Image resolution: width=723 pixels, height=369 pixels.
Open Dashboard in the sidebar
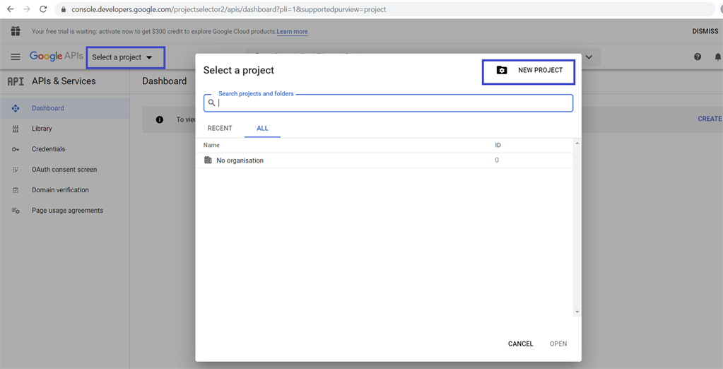point(48,108)
